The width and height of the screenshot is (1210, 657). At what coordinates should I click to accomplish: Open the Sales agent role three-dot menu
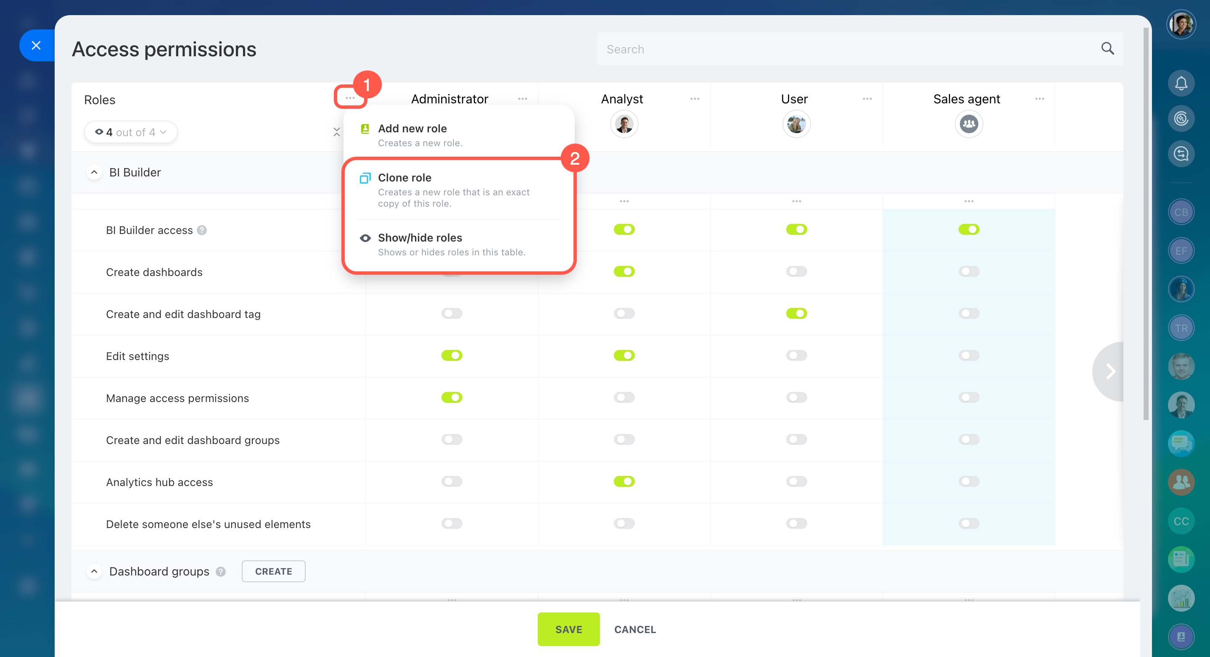point(1039,99)
